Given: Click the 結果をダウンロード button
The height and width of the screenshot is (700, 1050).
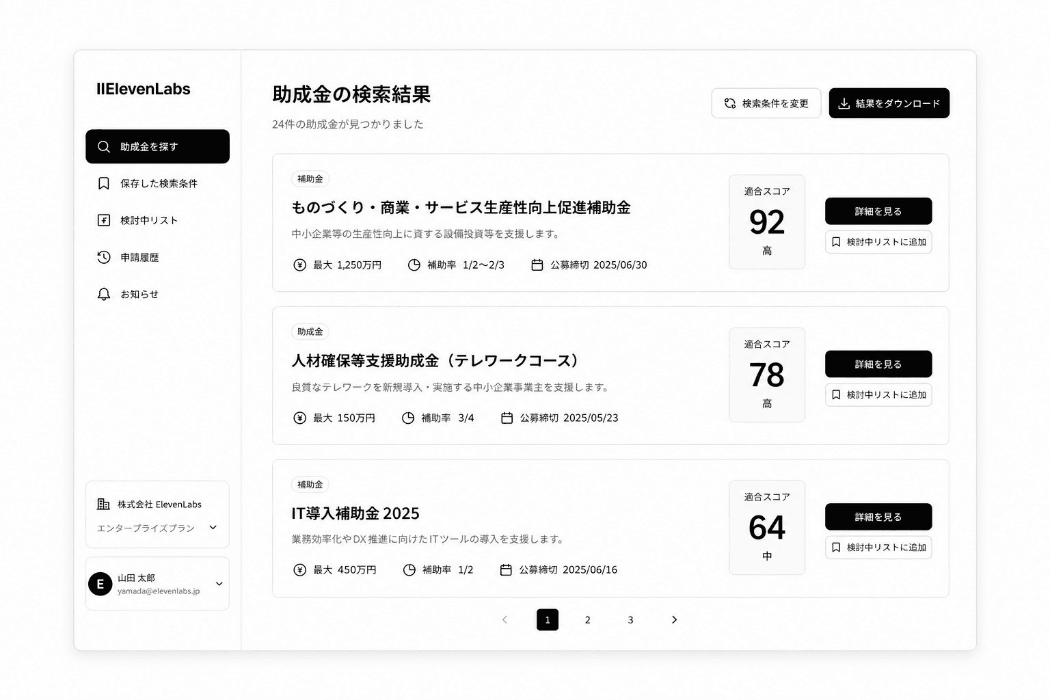Looking at the screenshot, I should point(889,103).
